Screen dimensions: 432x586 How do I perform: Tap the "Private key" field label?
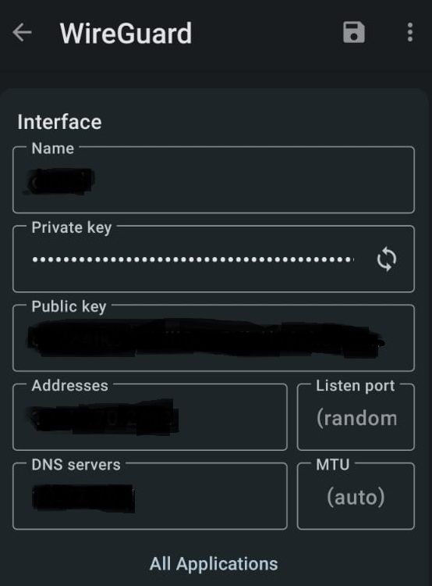point(72,227)
